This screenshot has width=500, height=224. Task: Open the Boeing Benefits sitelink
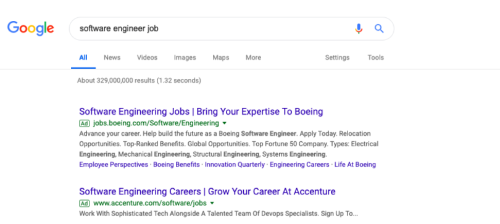point(177,165)
